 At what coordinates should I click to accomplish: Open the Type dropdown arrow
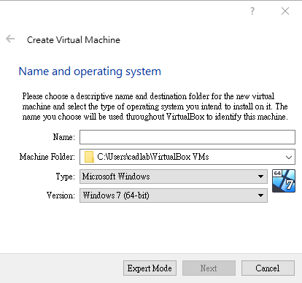click(260, 177)
